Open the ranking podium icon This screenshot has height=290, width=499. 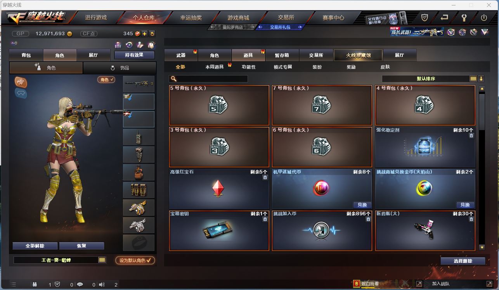(118, 45)
